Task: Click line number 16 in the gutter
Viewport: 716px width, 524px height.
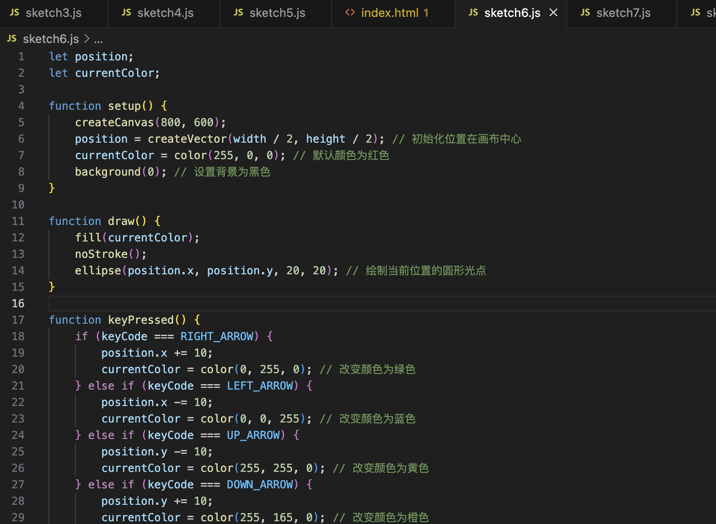Action: pyautogui.click(x=18, y=303)
